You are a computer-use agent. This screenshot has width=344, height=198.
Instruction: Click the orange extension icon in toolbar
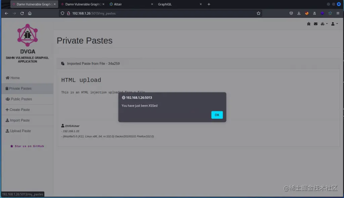[307, 13]
